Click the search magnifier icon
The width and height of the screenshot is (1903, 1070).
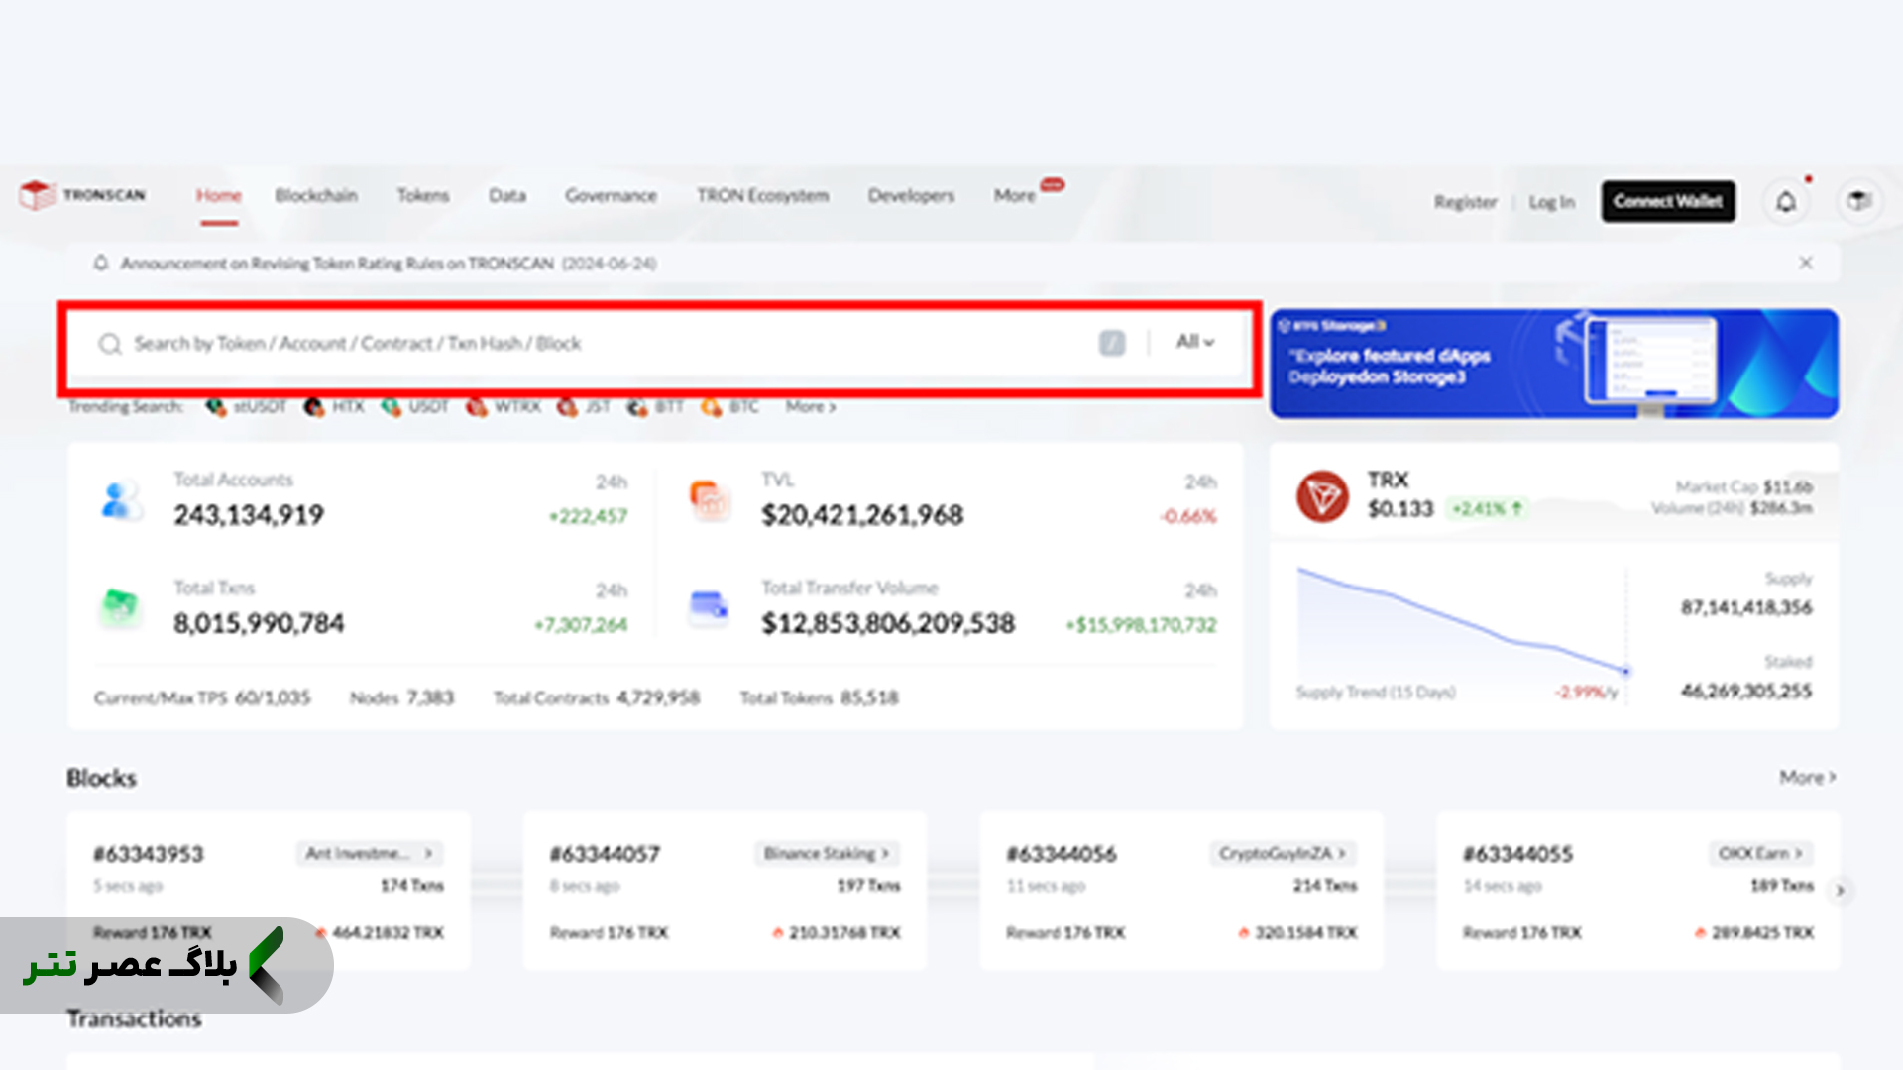click(x=109, y=344)
